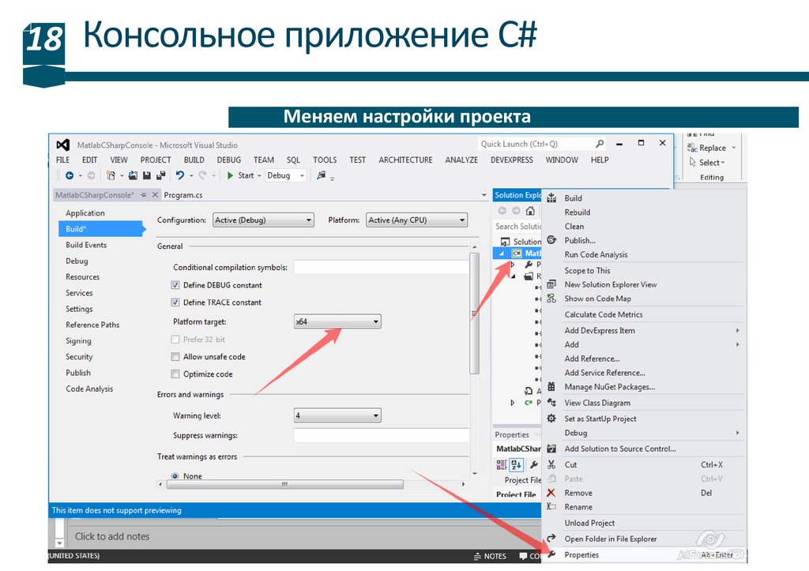Viewport: 809px width, 571px height.
Task: Open the Warning level dropdown
Action: pos(337,415)
